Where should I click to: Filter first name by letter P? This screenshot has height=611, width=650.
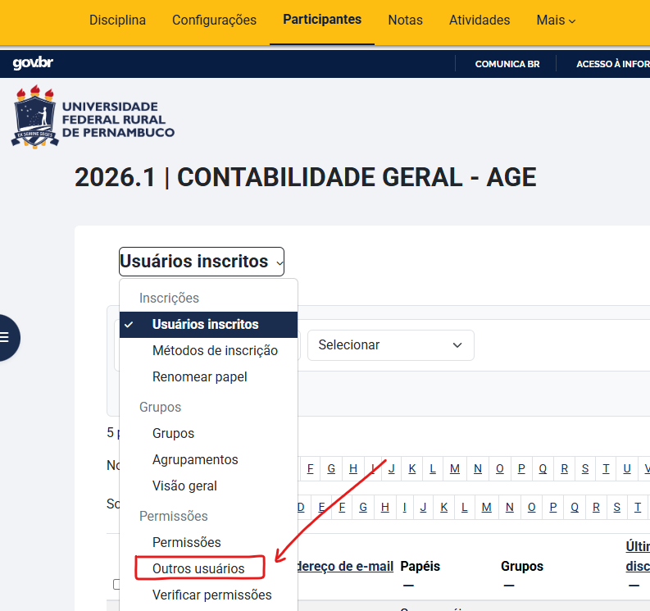pos(521,469)
